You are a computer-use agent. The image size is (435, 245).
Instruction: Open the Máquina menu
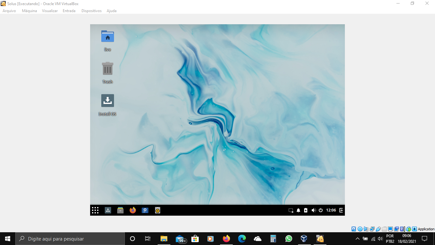pyautogui.click(x=29, y=11)
